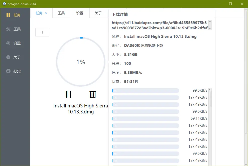The height and width of the screenshot is (166, 248).
Task: Switch to the 工具 tab
Action: click(x=61, y=13)
